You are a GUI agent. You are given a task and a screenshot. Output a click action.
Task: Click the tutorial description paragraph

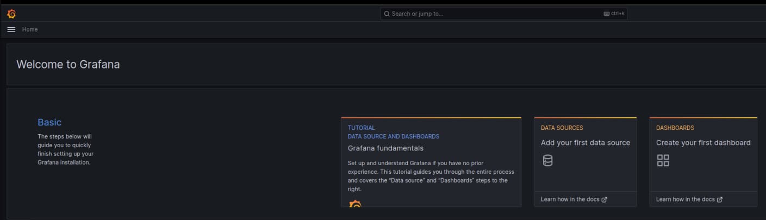tap(431, 176)
